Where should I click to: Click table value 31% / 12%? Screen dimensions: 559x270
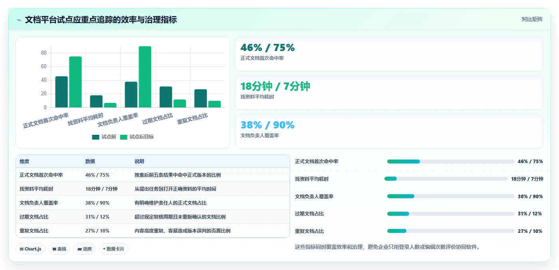[x=97, y=217]
